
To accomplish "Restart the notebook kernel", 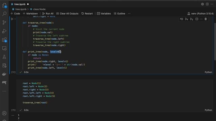I will pyautogui.click(x=87, y=13).
